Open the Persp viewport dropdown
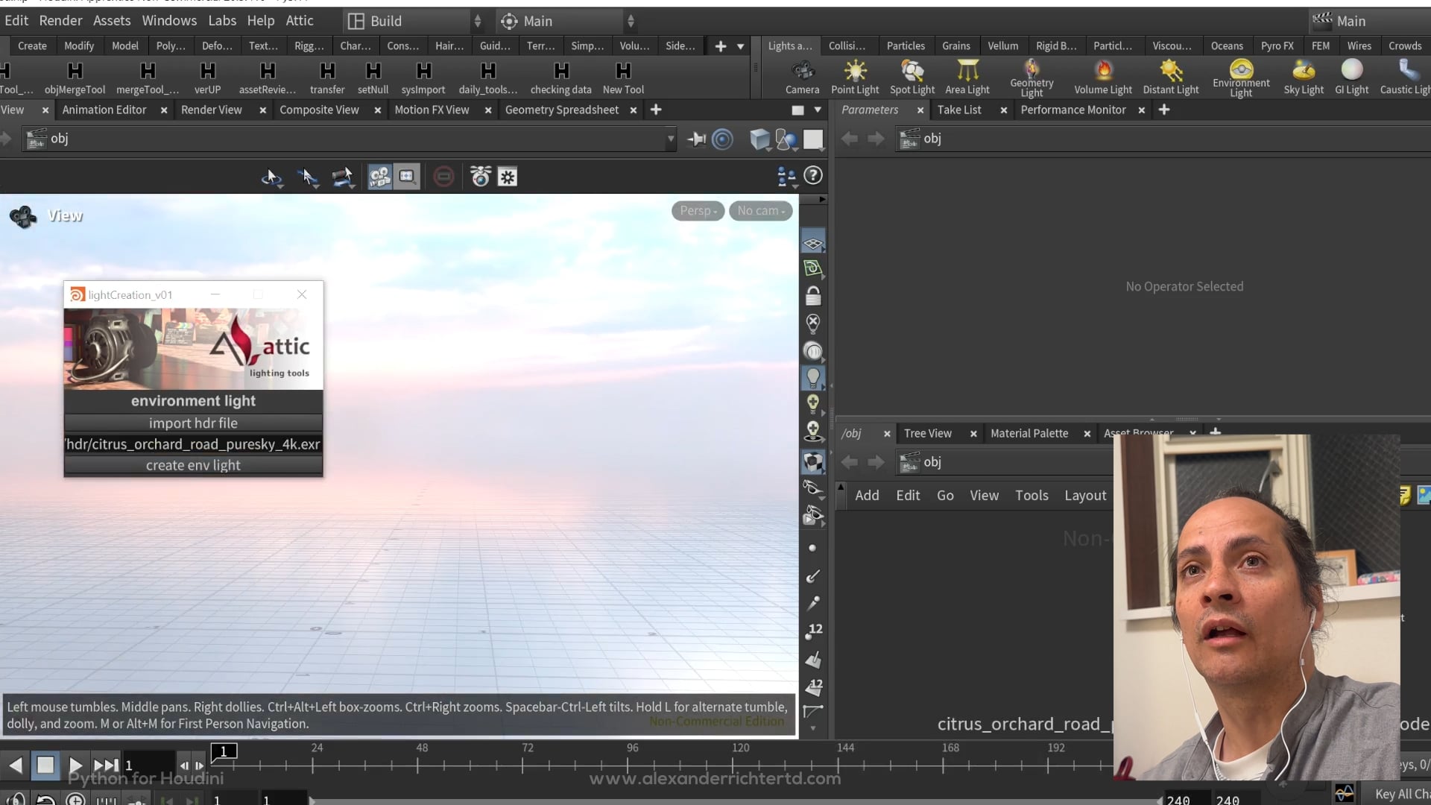Image resolution: width=1431 pixels, height=805 pixels. [698, 211]
